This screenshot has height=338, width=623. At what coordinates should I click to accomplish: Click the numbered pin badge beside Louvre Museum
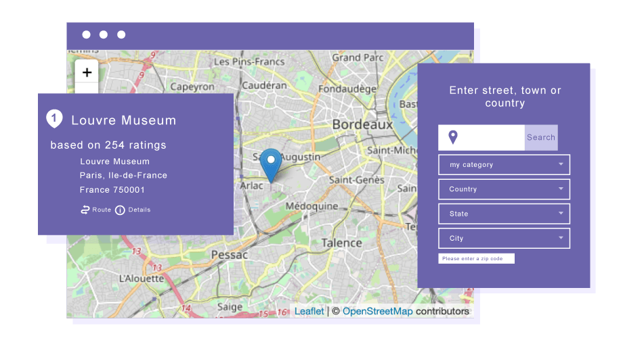tap(54, 119)
